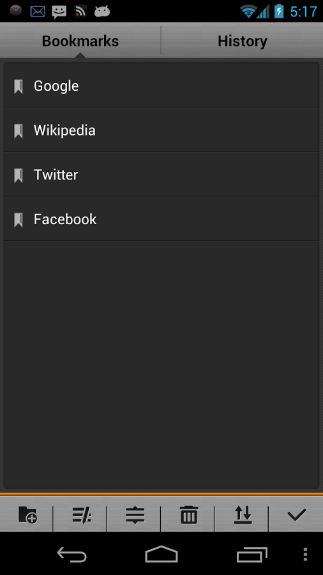Screen dimensions: 323x575
Task: Tap the reorder bookmarks icon
Action: [135, 515]
